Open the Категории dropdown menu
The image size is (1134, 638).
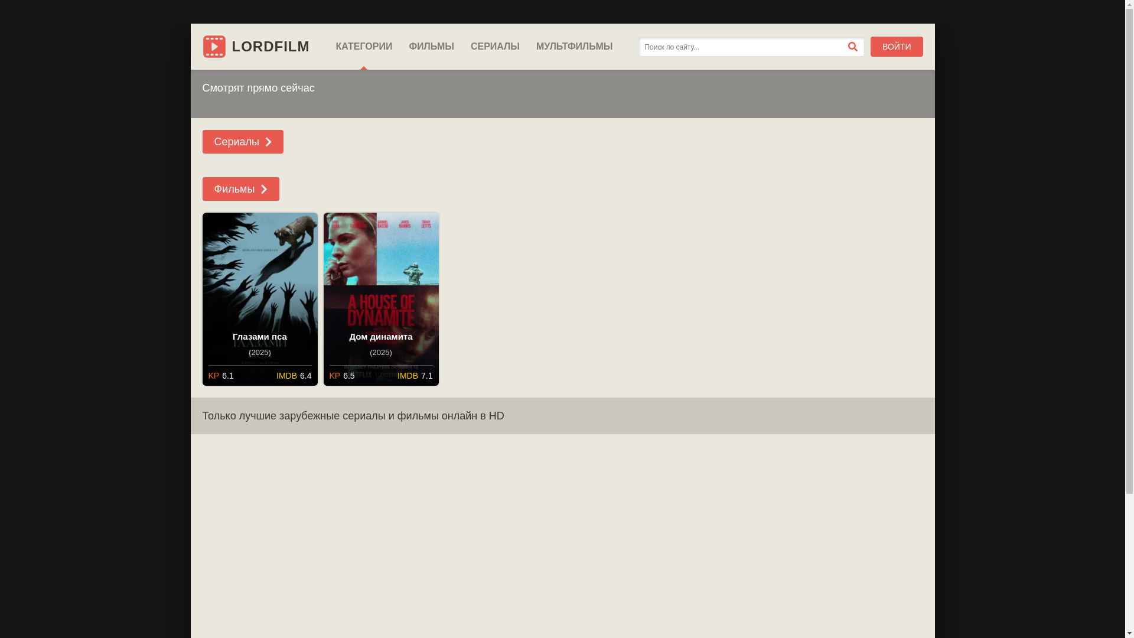click(364, 47)
